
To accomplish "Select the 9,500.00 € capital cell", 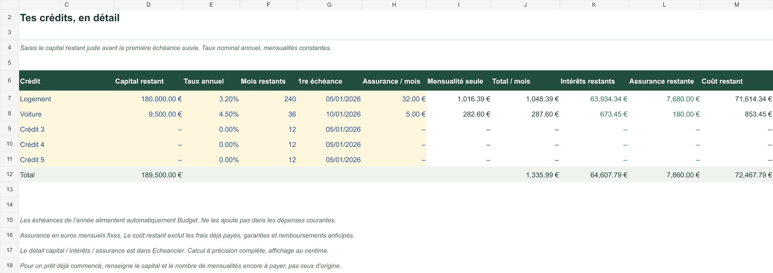I will tap(149, 114).
